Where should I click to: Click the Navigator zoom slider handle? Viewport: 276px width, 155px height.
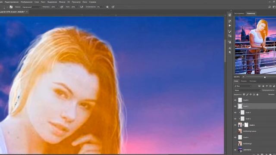[x=265, y=77]
